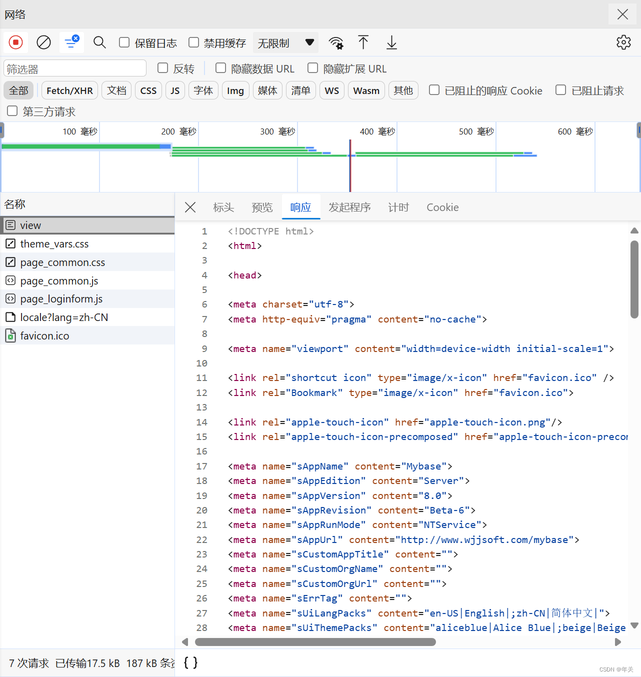
Task: Filter by WS requests
Action: click(332, 90)
